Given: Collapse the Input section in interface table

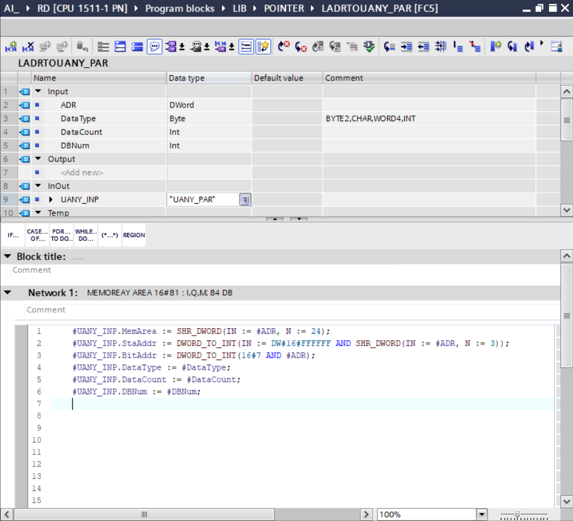Looking at the screenshot, I should [x=38, y=92].
